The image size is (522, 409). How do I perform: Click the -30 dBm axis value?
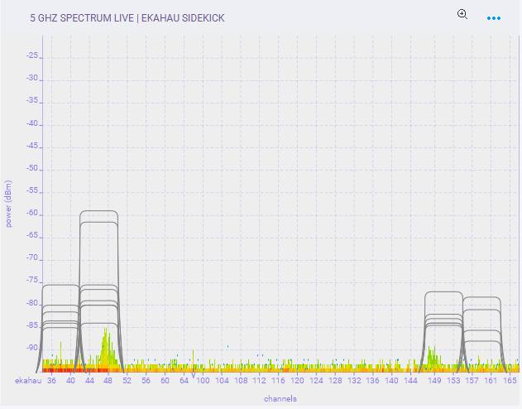point(32,79)
